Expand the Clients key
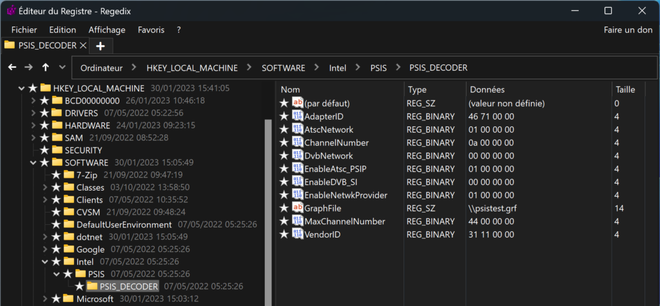 (x=45, y=200)
